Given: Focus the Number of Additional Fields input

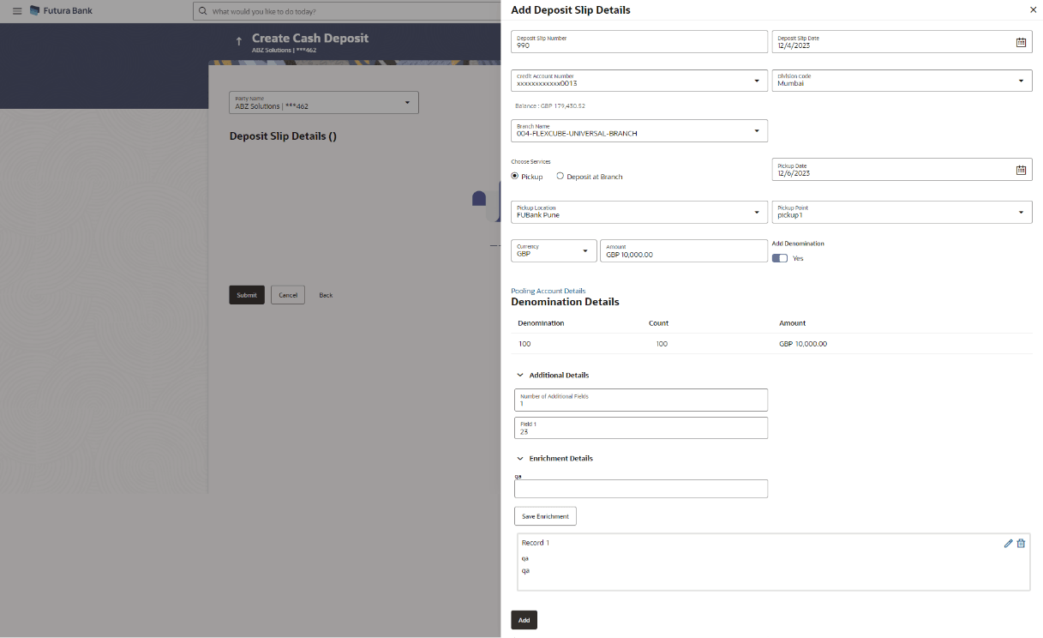Looking at the screenshot, I should 641,400.
